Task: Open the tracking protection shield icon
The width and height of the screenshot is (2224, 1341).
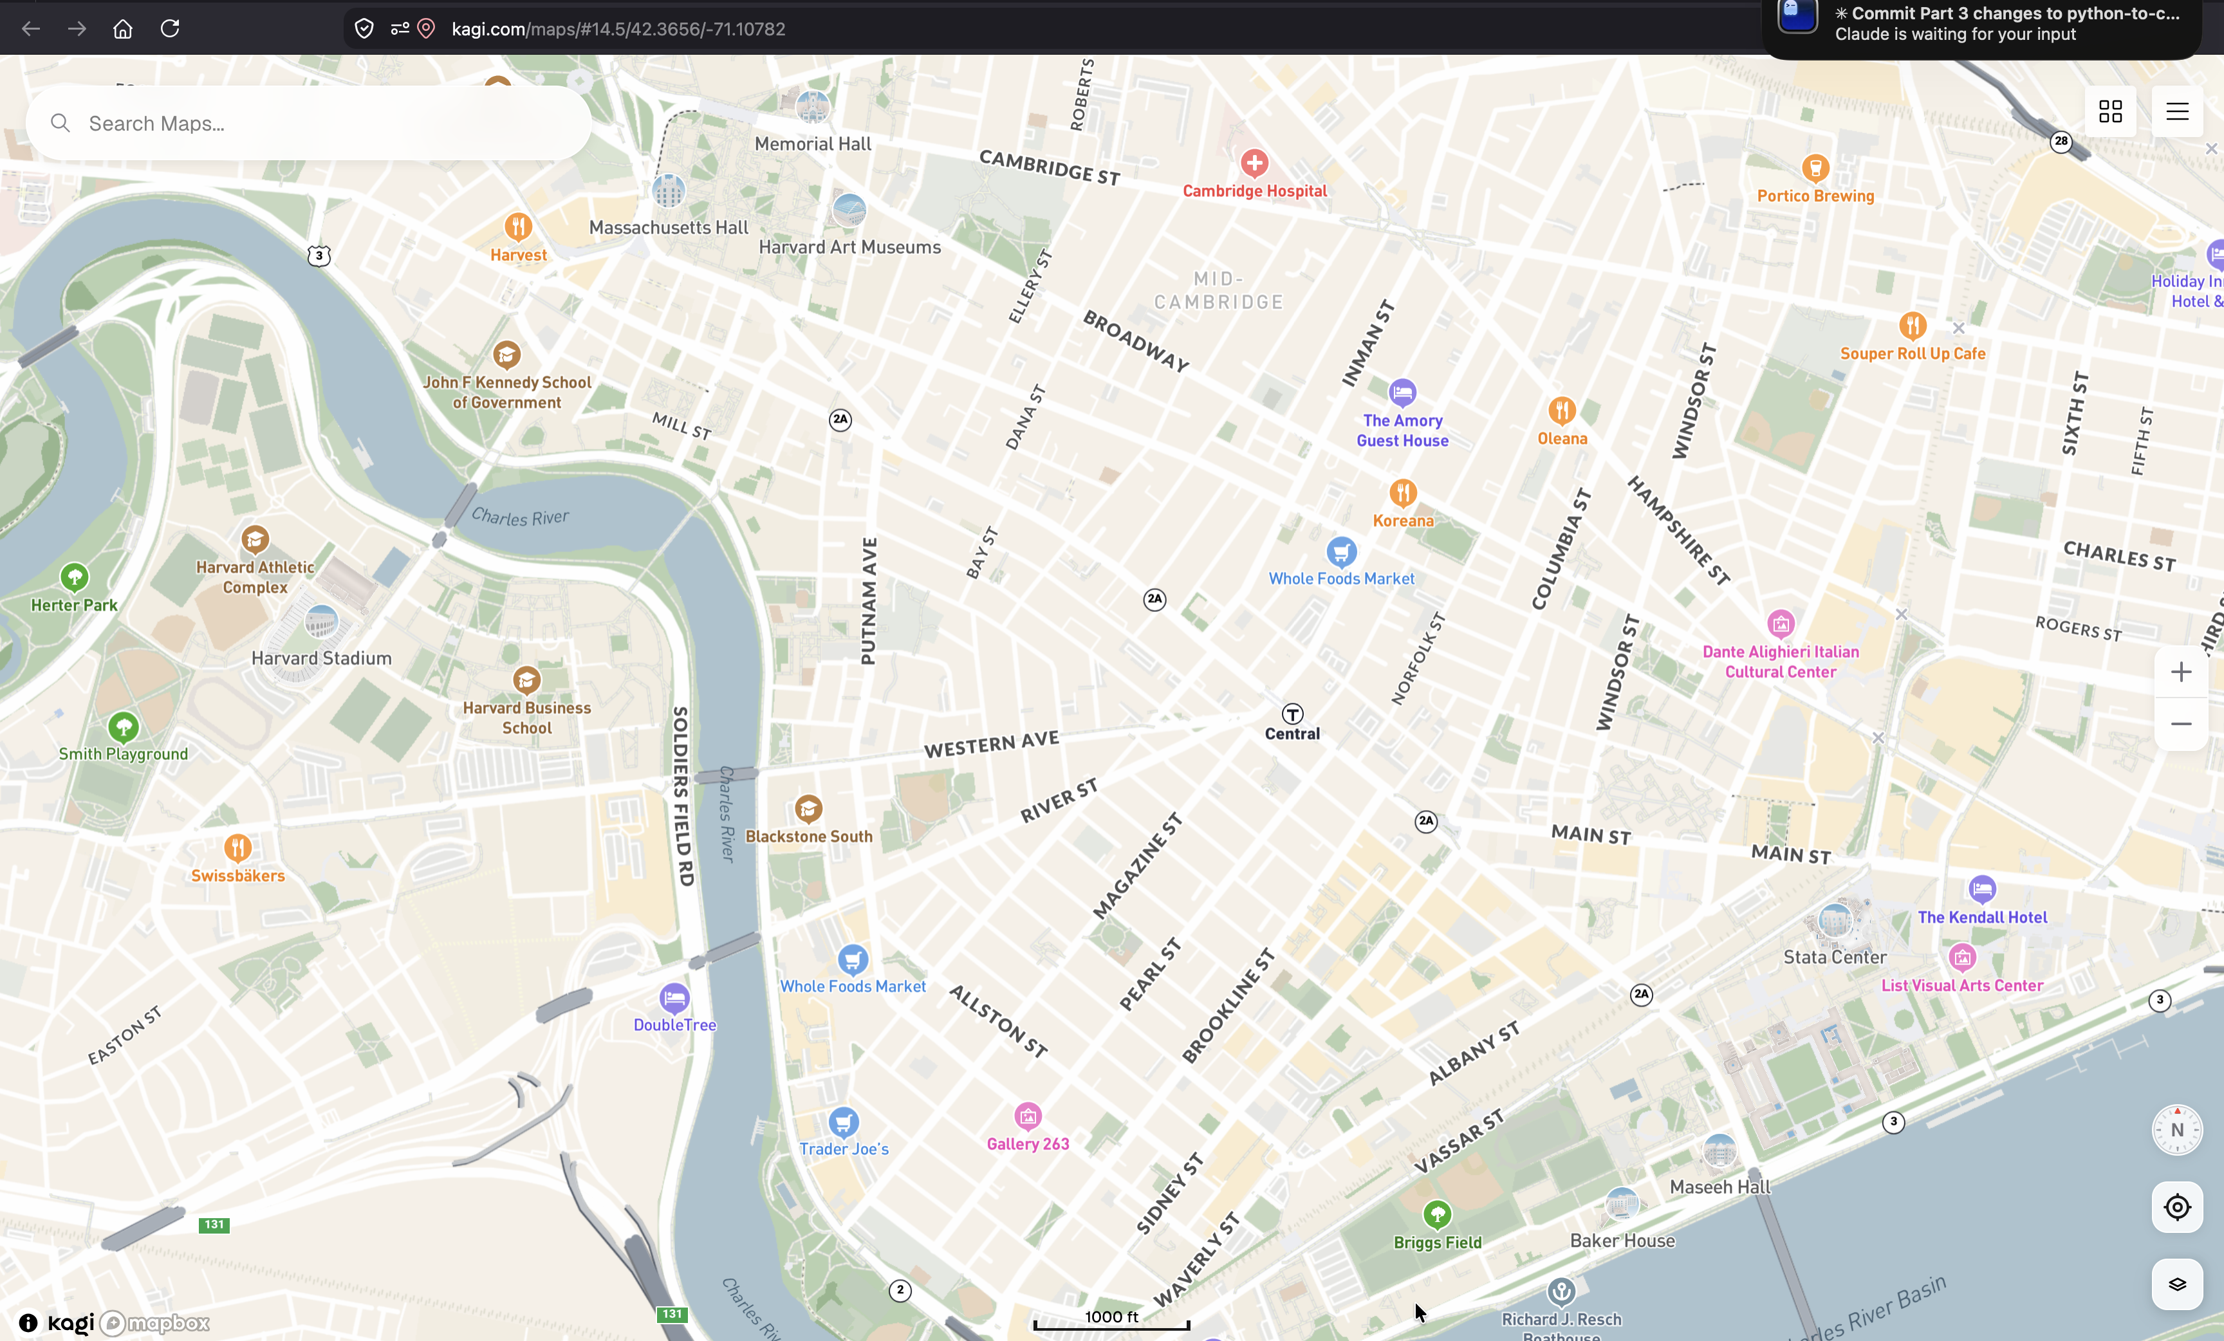Action: click(x=364, y=29)
